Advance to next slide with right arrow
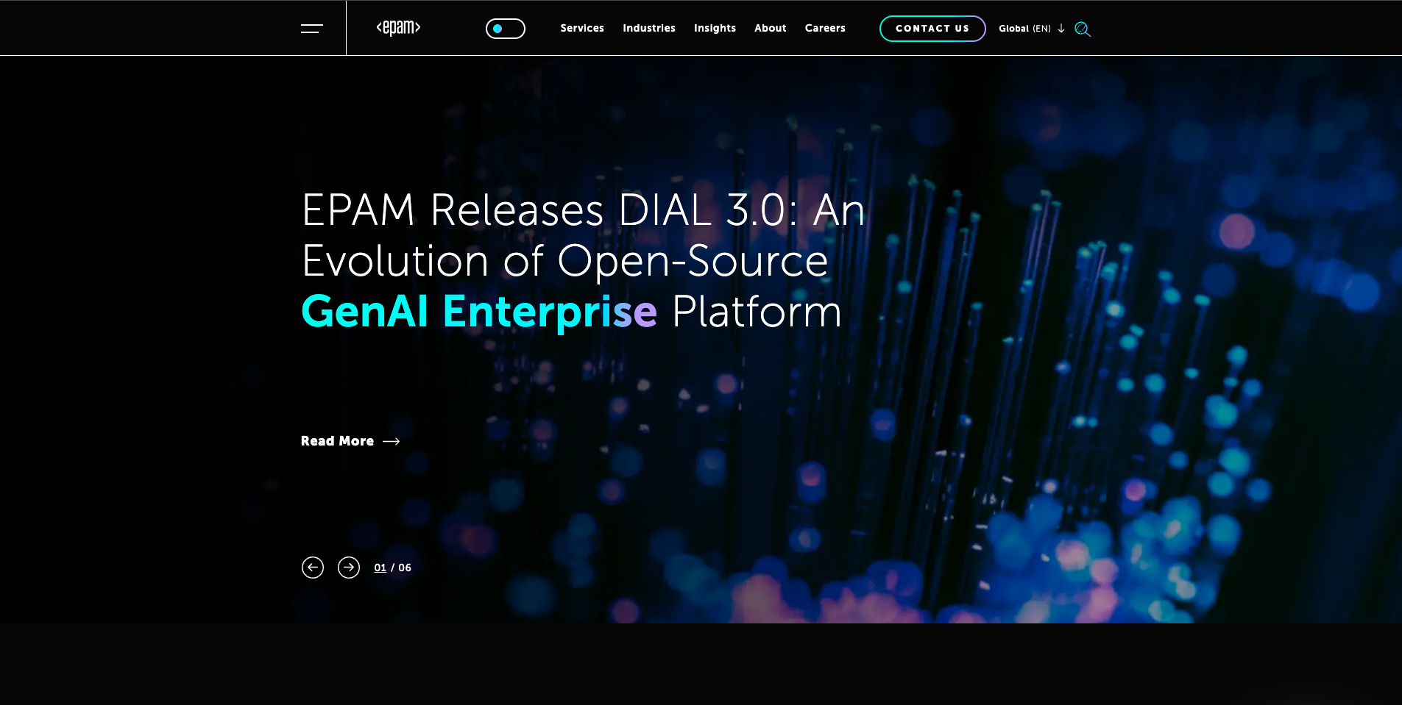 click(349, 568)
